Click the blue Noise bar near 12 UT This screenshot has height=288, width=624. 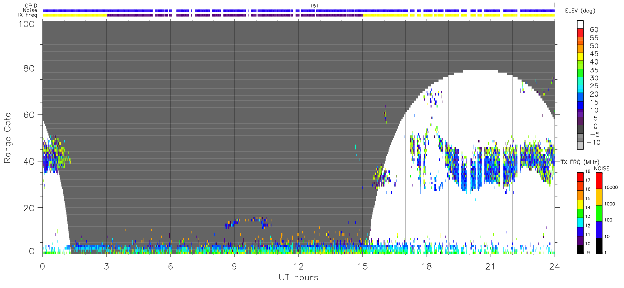pyautogui.click(x=298, y=10)
